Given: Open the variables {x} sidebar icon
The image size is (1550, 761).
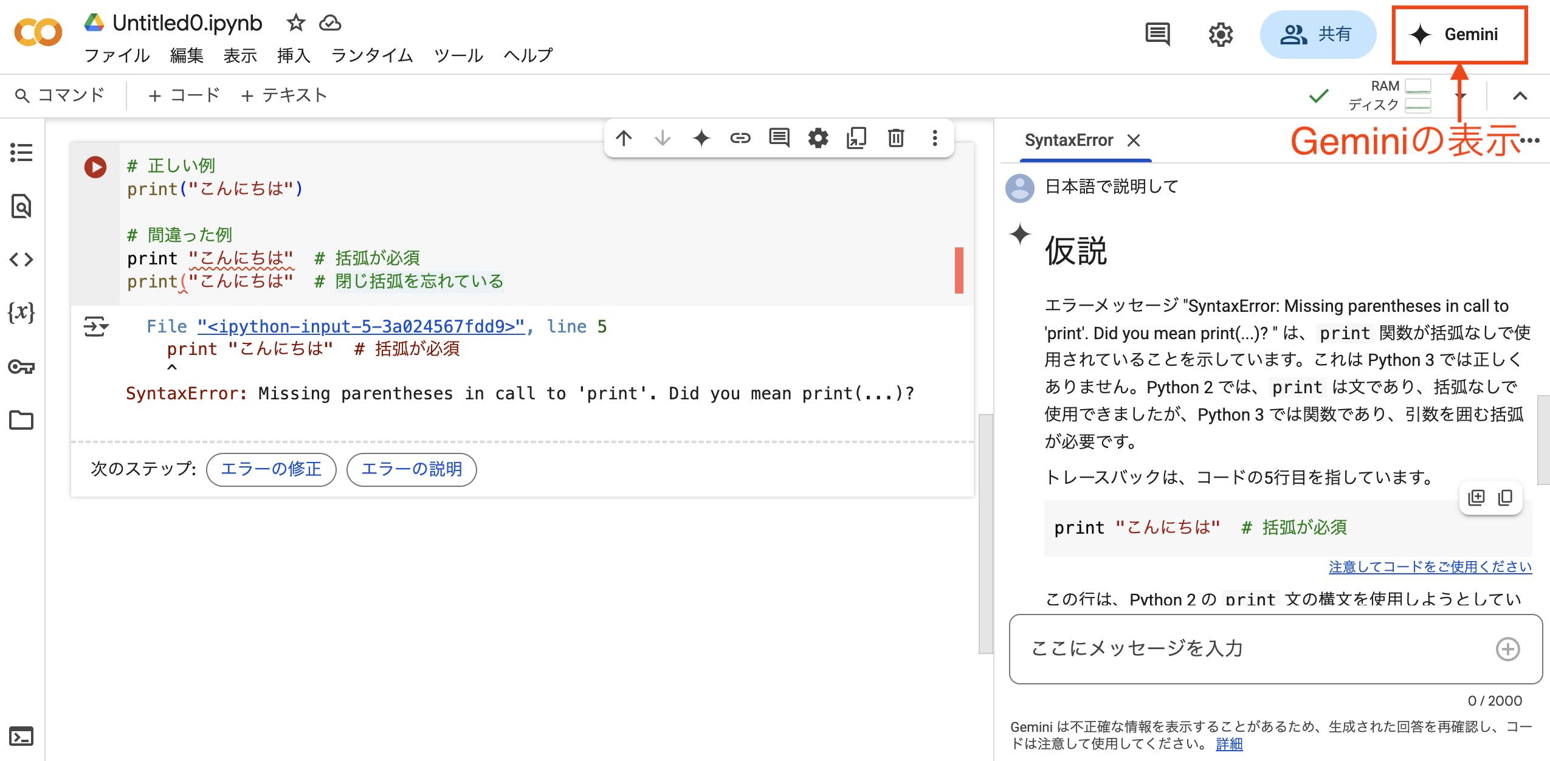Looking at the screenshot, I should (x=21, y=312).
